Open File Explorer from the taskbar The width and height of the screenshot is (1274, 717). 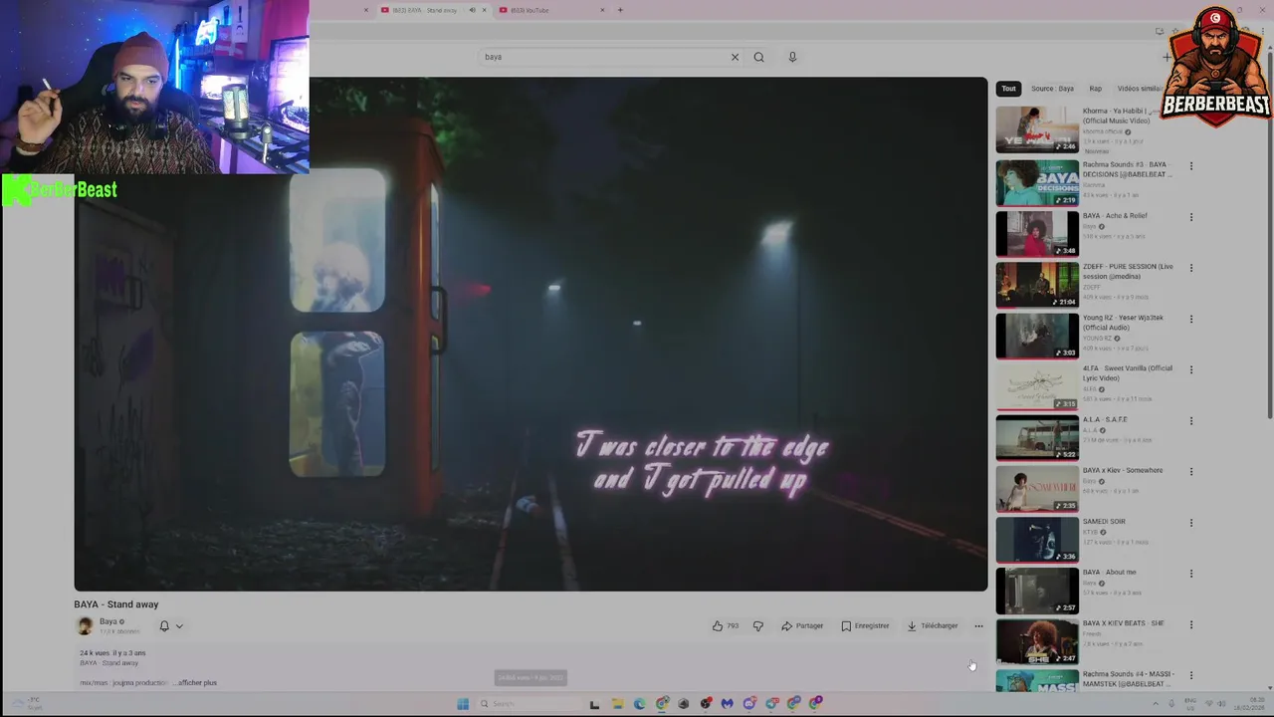click(617, 704)
